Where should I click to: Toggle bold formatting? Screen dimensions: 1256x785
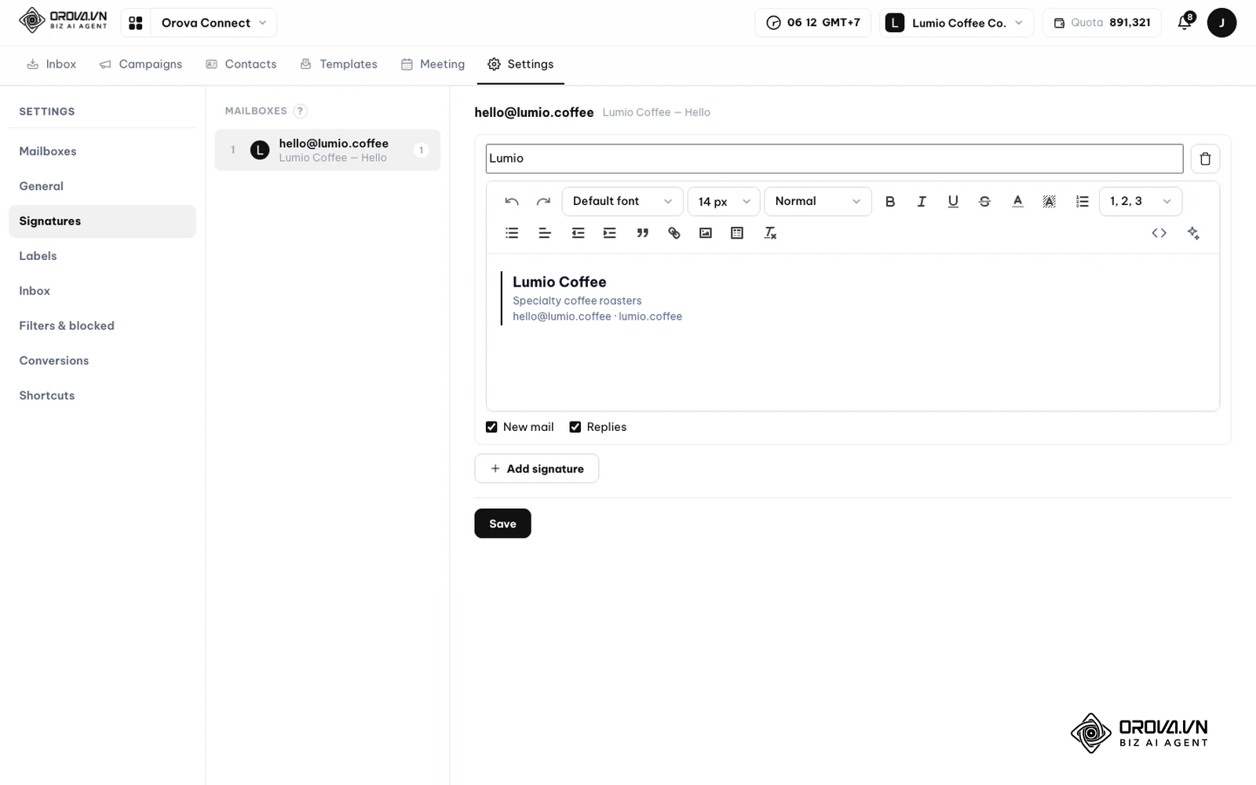(890, 202)
